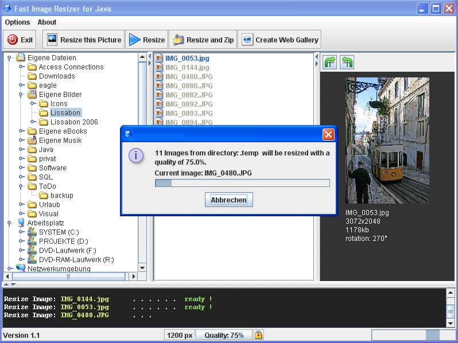458x343 pixels.
Task: Expand the Netzwerkumgebung tree node
Action: click(x=10, y=268)
